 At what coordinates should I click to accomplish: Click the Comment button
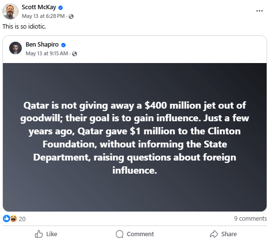click(135, 234)
